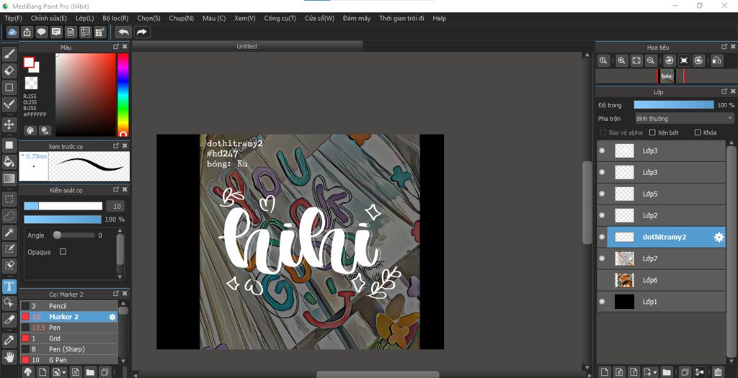The image size is (738, 378).
Task: Click the transparent color swatch
Action: (x=31, y=84)
